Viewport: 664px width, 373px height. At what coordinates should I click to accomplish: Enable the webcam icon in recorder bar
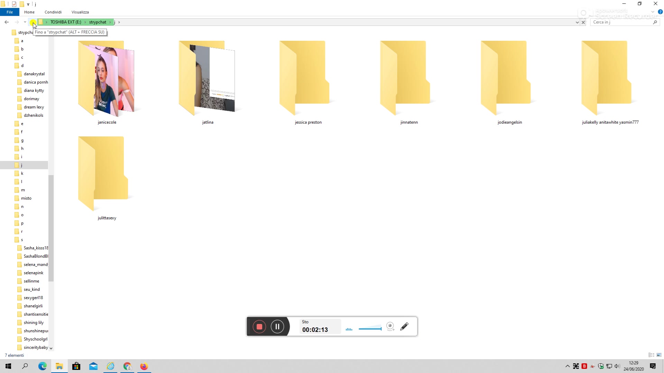[x=390, y=327]
